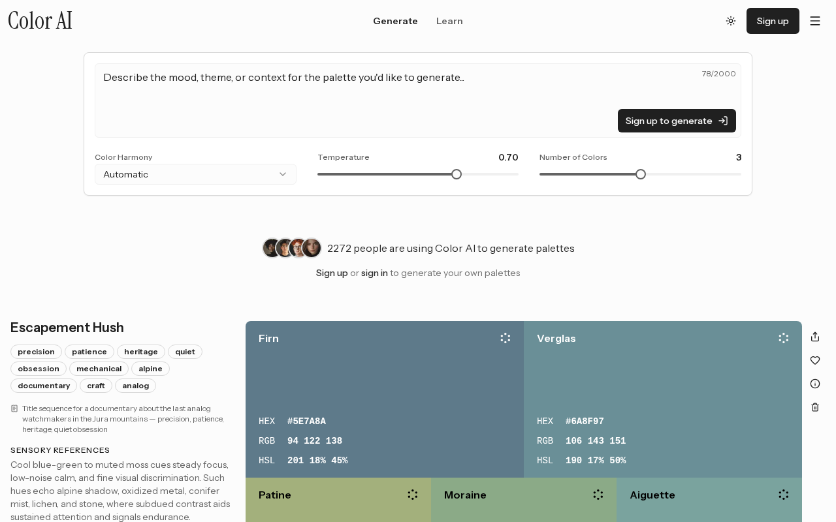Click the shades icon on the Firn swatch

[x=506, y=338]
